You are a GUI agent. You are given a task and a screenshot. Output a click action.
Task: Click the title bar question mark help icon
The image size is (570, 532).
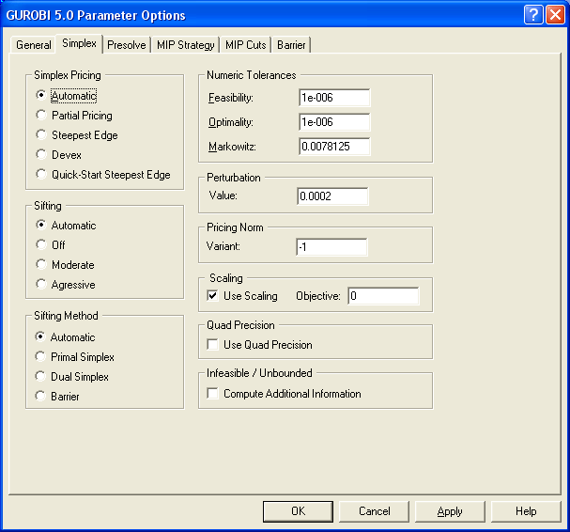533,14
